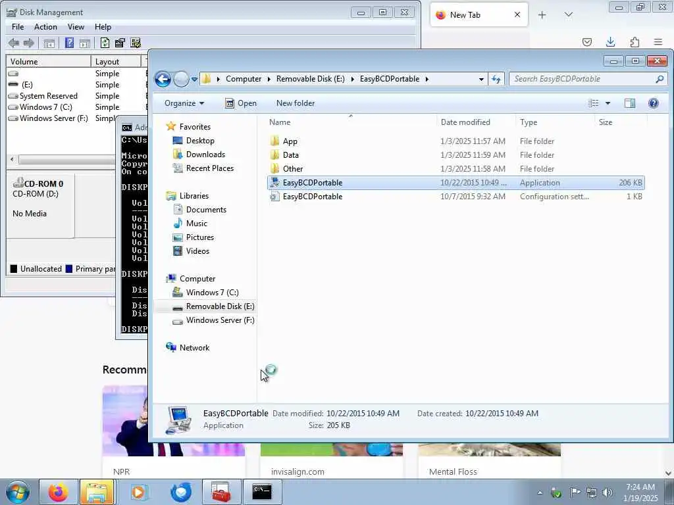Viewport: 674px width, 505px height.
Task: Select Windows Server (F:) in tree
Action: (213, 320)
